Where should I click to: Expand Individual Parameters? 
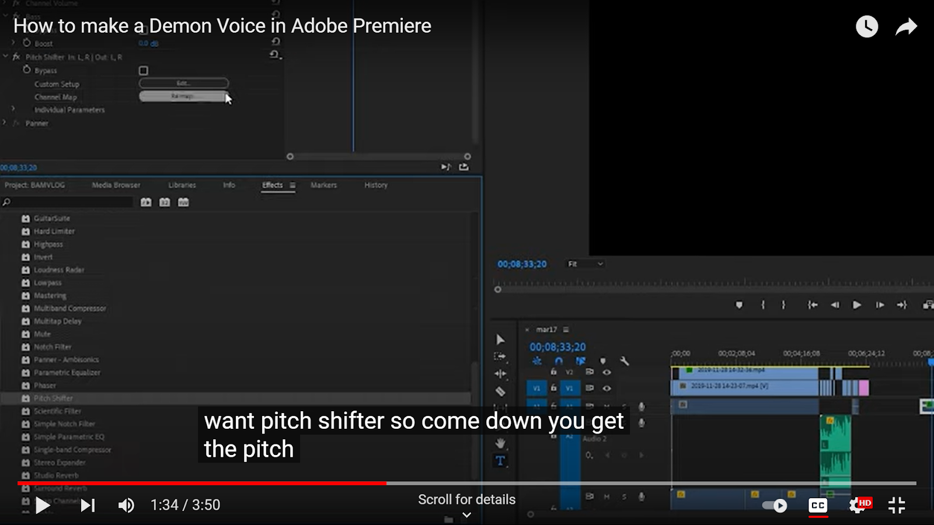tap(13, 109)
